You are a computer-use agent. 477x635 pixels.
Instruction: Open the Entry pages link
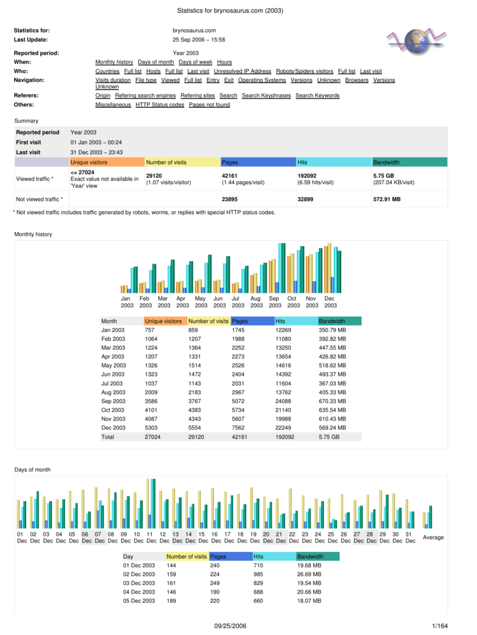click(x=213, y=80)
